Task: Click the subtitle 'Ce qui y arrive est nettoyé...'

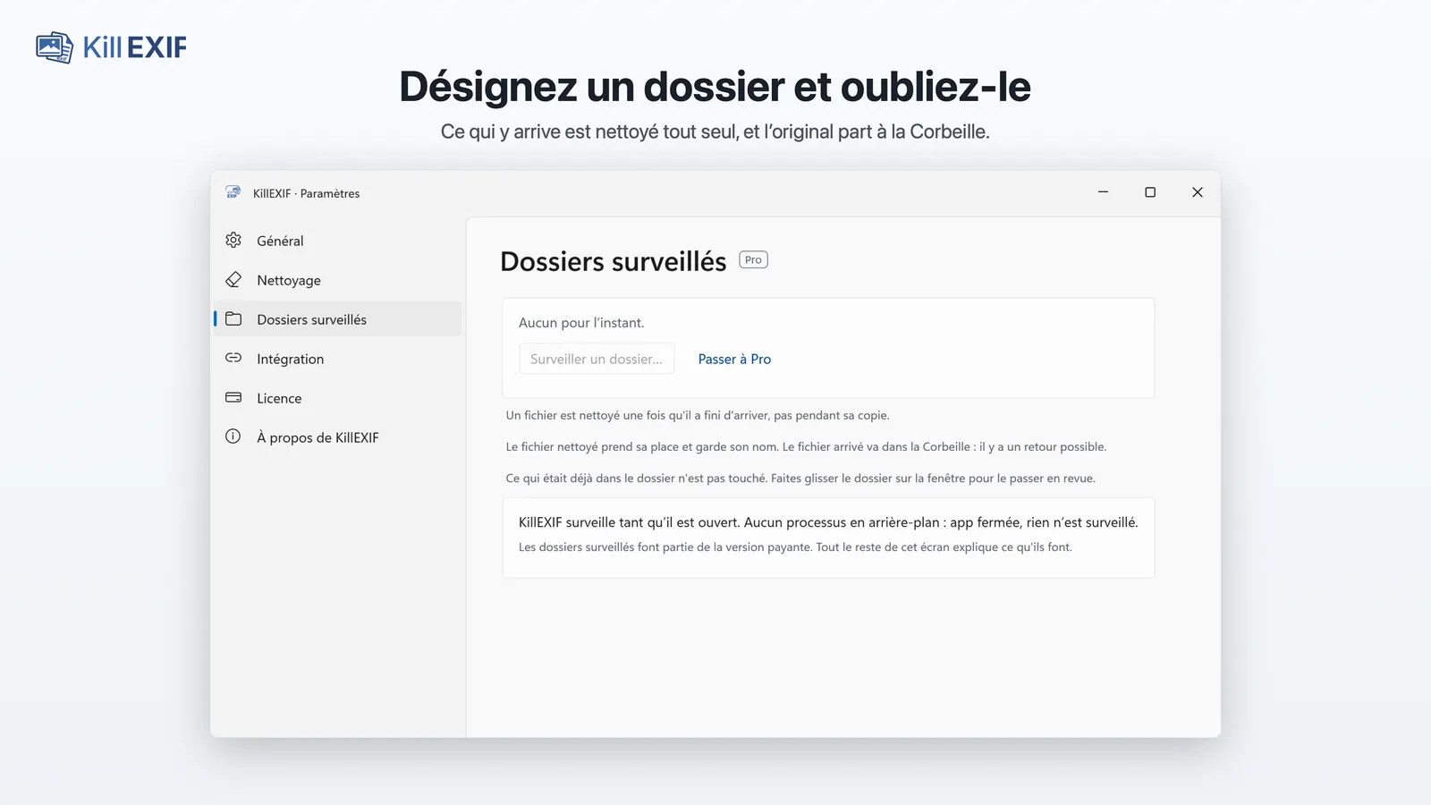Action: 715,131
